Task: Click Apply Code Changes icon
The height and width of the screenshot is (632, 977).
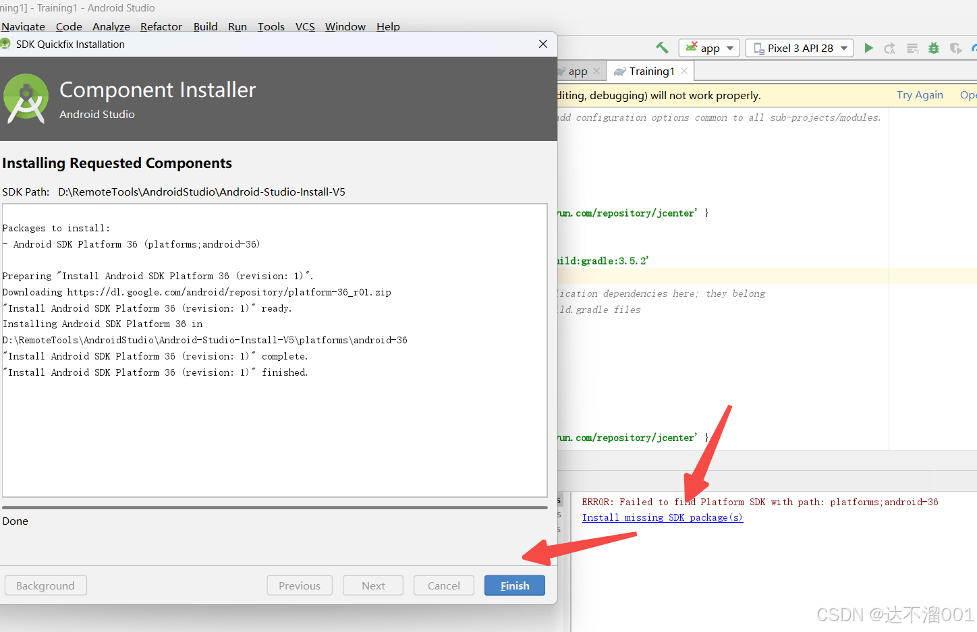Action: point(912,48)
